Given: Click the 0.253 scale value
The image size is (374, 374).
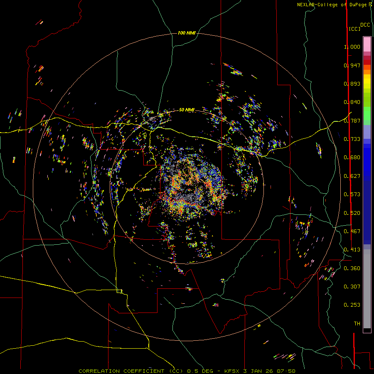Looking at the screenshot, I should pyautogui.click(x=352, y=305).
